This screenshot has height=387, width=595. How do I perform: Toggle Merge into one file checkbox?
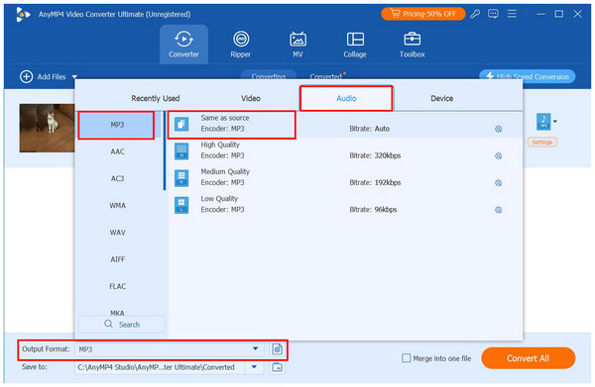tap(406, 358)
